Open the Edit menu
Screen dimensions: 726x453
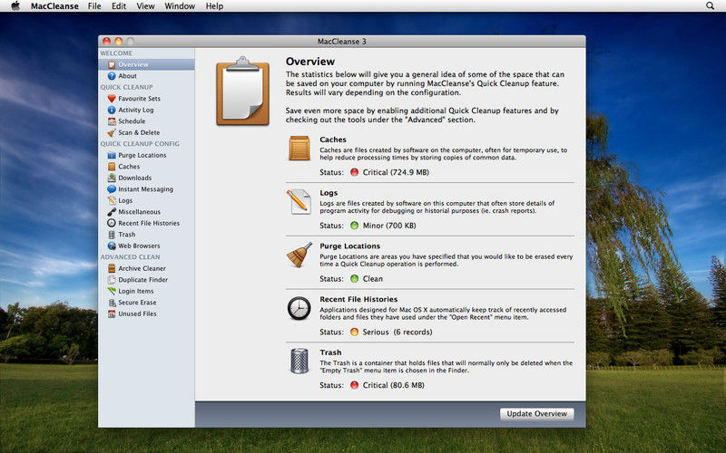click(x=119, y=6)
